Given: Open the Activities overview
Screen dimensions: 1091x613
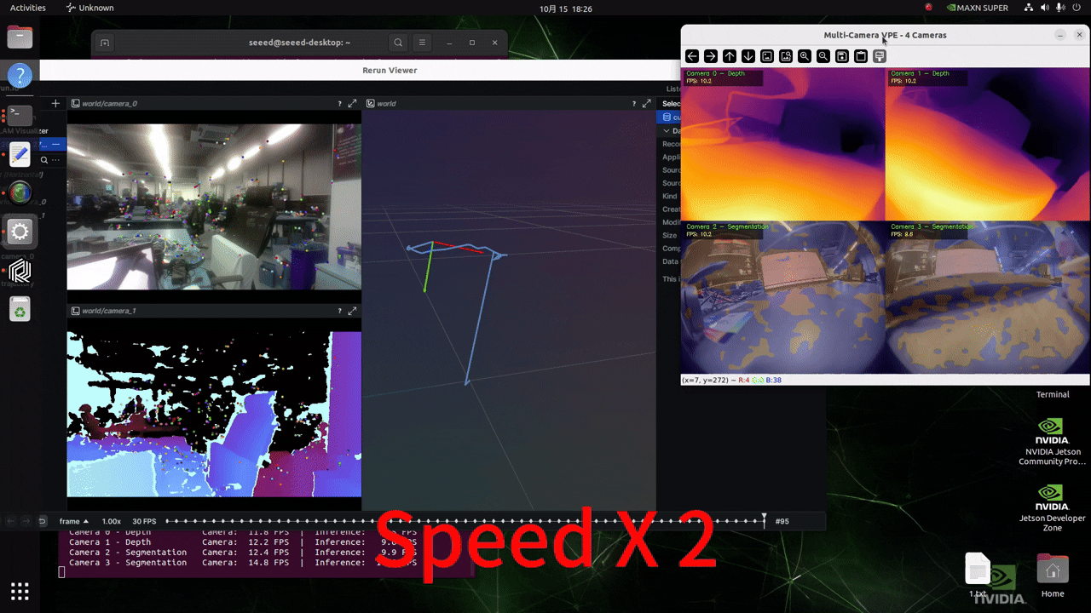Looking at the screenshot, I should (x=28, y=8).
